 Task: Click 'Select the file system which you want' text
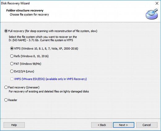pyautogui.click(x=43, y=37)
